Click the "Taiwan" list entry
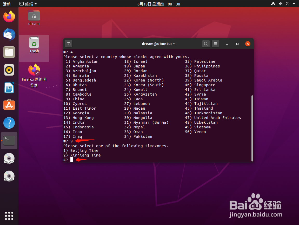Viewport: 299px width, 225px height. [201, 99]
